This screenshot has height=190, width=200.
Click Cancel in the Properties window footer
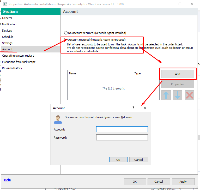point(159,182)
